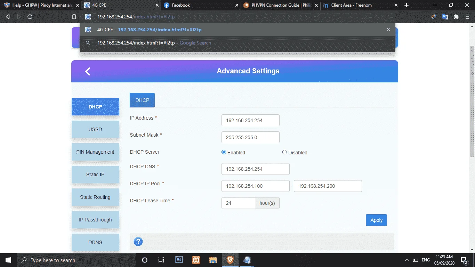
Task: Open PIN Management in the sidebar
Action: (95, 152)
